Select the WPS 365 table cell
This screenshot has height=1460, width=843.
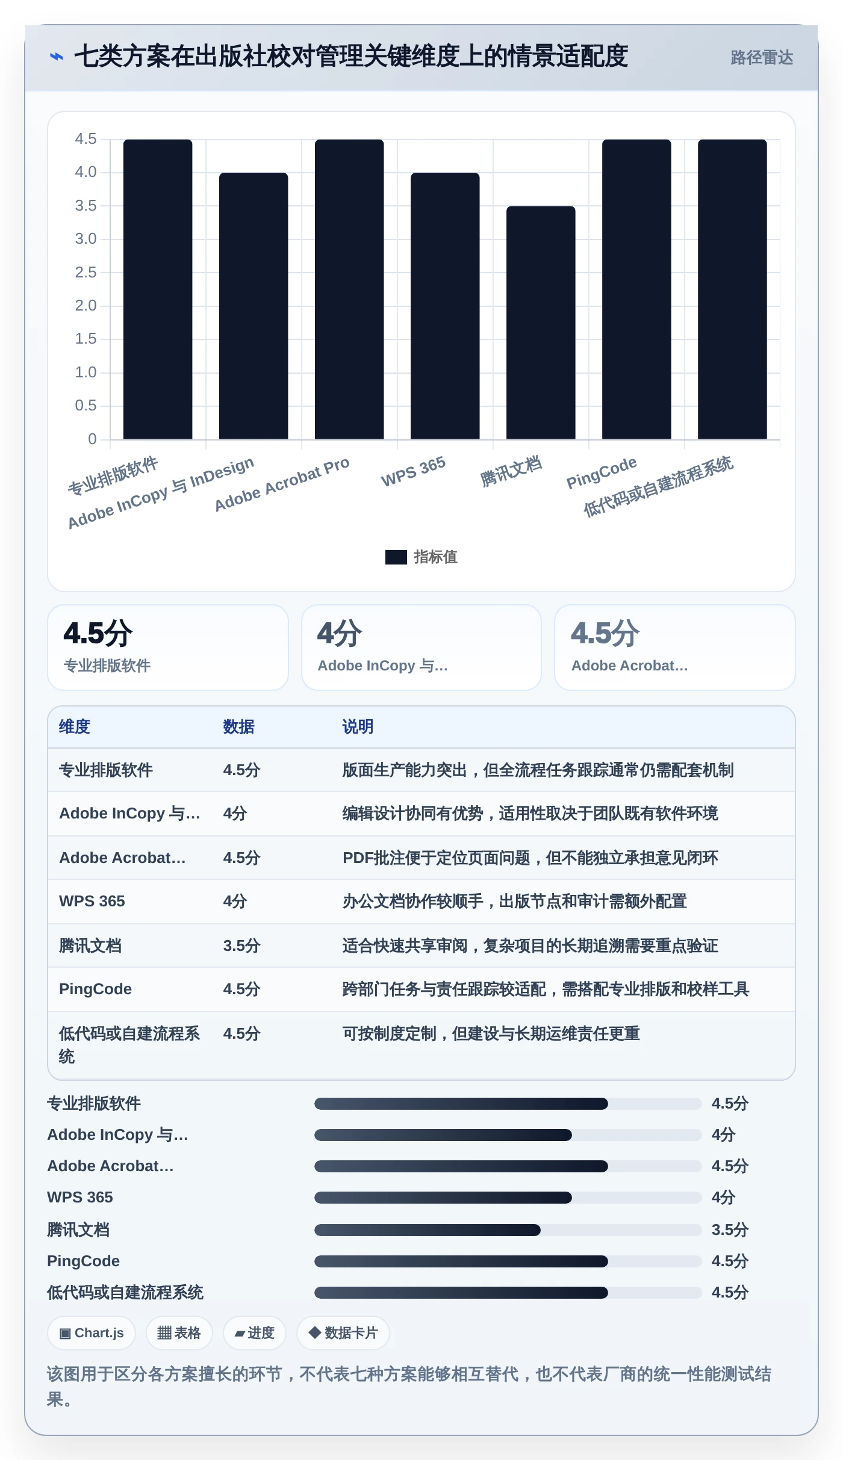[x=92, y=902]
